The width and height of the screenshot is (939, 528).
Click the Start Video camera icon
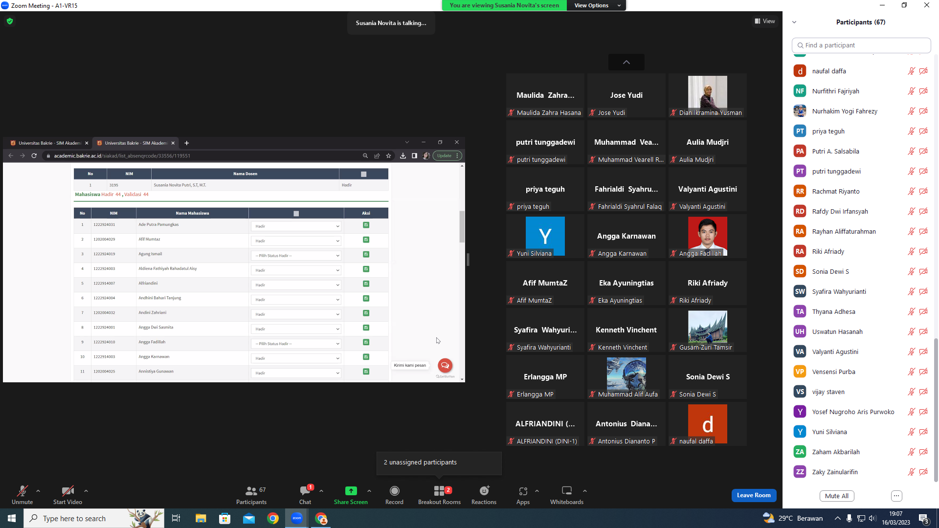[67, 491]
